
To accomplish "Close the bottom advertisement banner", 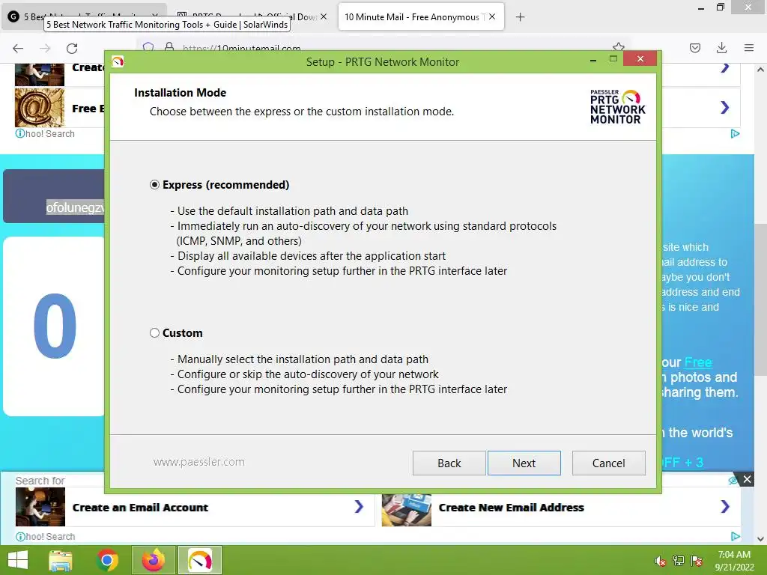I will [747, 479].
